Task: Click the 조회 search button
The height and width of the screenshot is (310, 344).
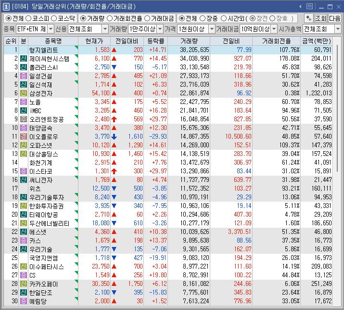Action: (x=321, y=18)
